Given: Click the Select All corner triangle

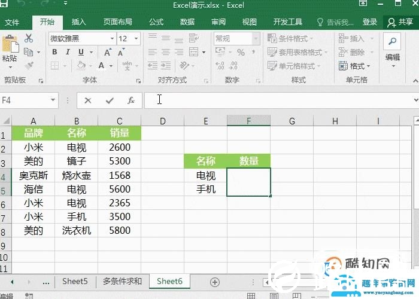Looking at the screenshot, I should point(6,121).
